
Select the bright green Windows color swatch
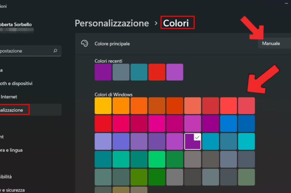click(x=157, y=159)
